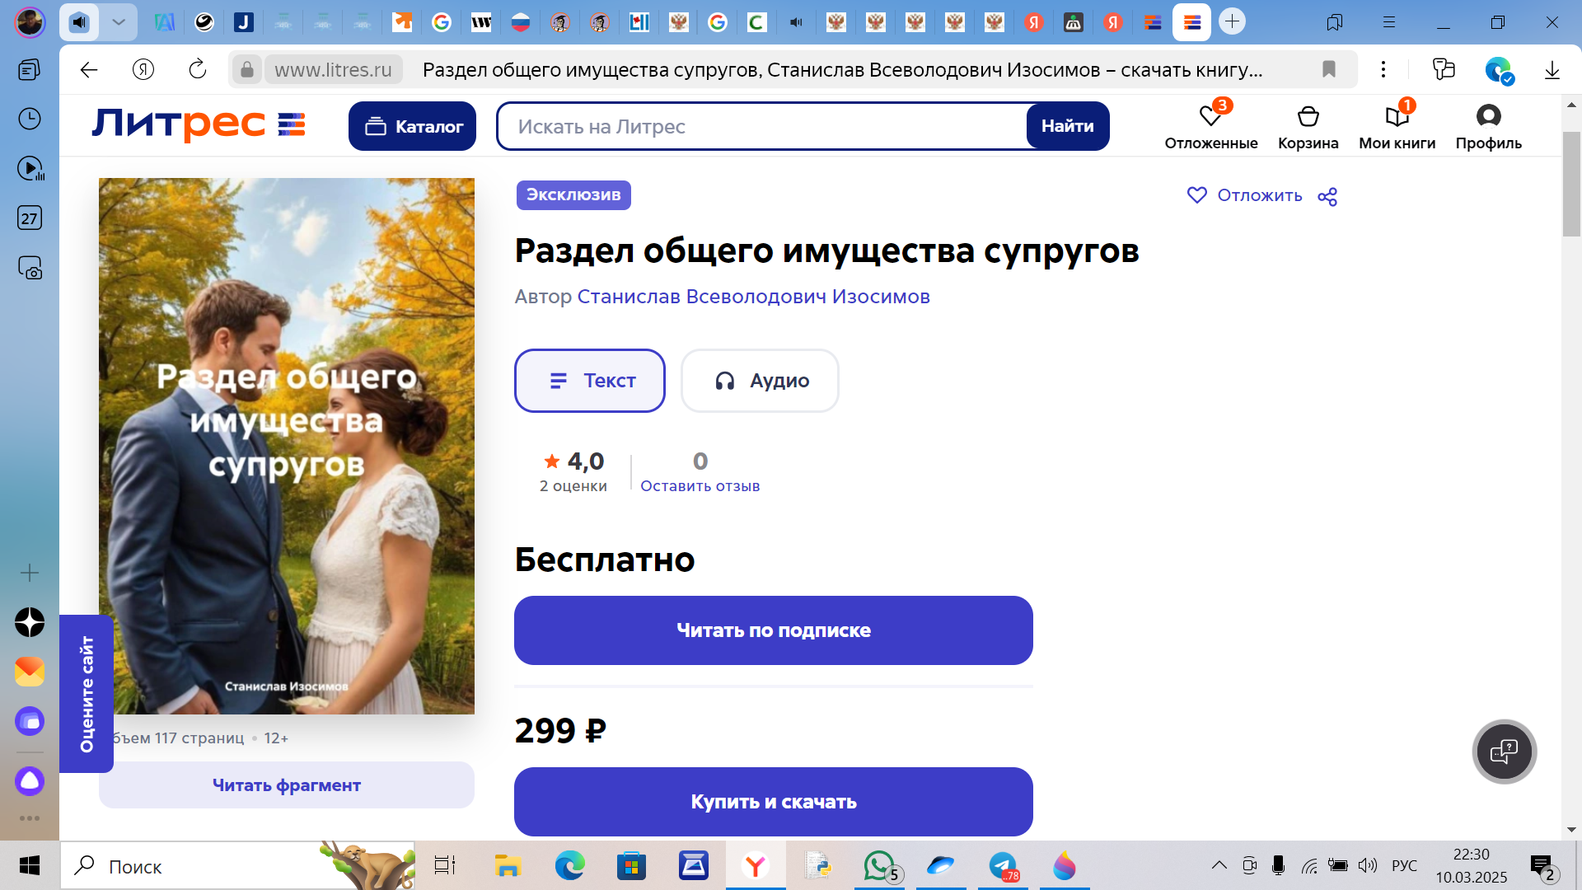The height and width of the screenshot is (890, 1582).
Task: Toggle the page bookmark icon in address bar
Action: coord(1328,70)
